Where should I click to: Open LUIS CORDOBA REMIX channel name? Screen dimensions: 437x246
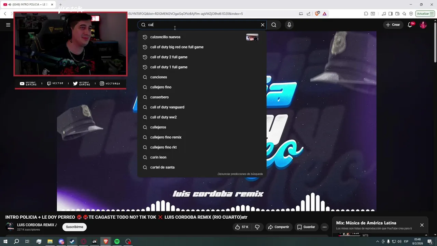[37, 225]
